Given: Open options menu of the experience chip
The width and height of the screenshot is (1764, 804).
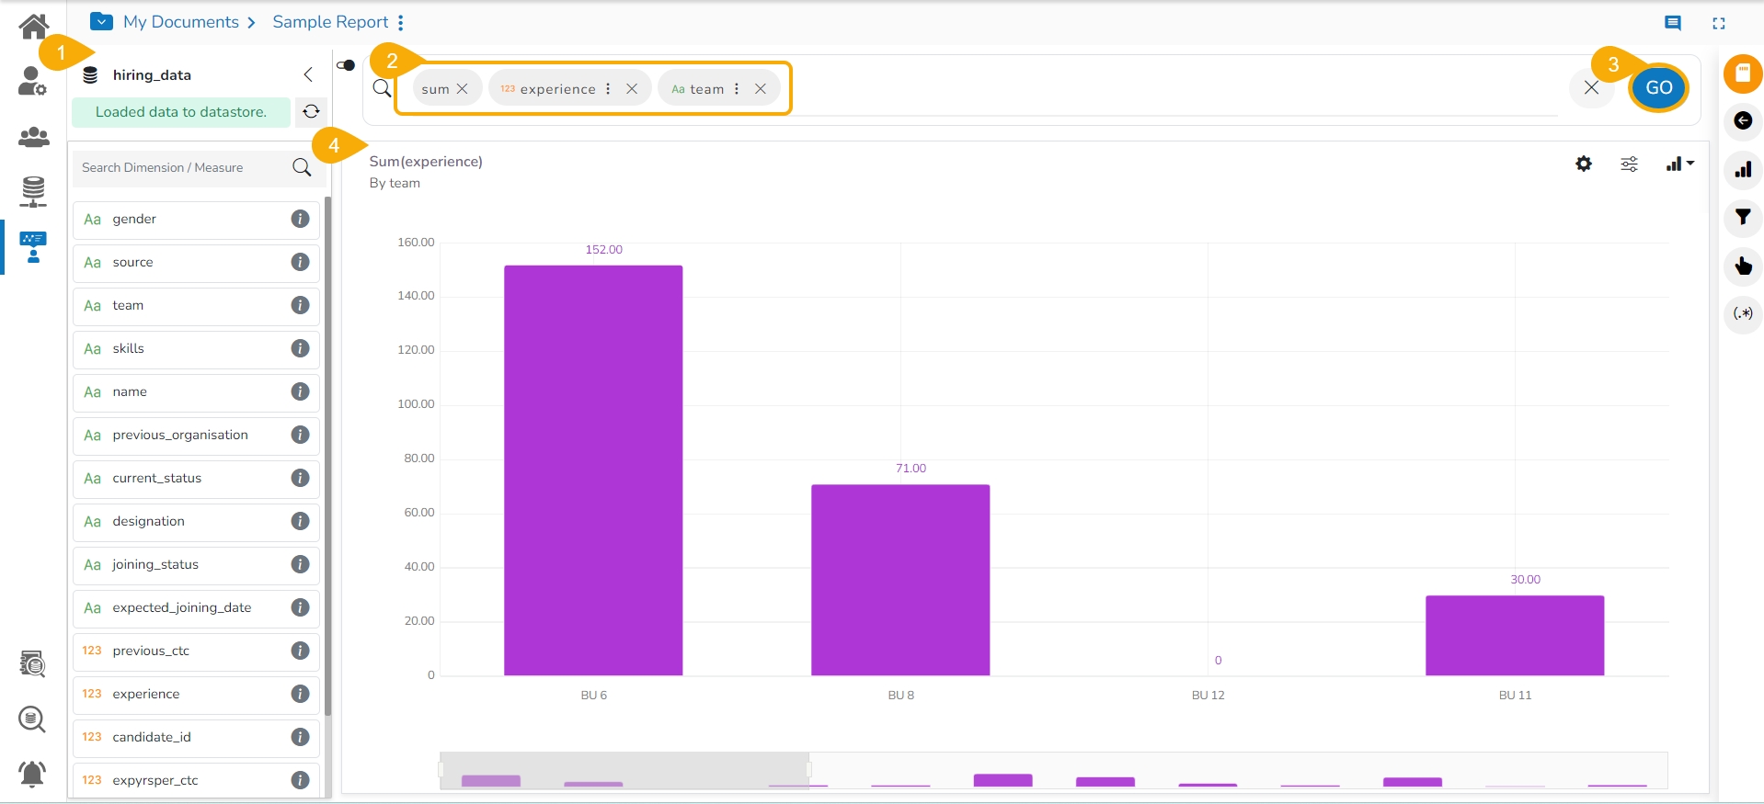Looking at the screenshot, I should [608, 89].
